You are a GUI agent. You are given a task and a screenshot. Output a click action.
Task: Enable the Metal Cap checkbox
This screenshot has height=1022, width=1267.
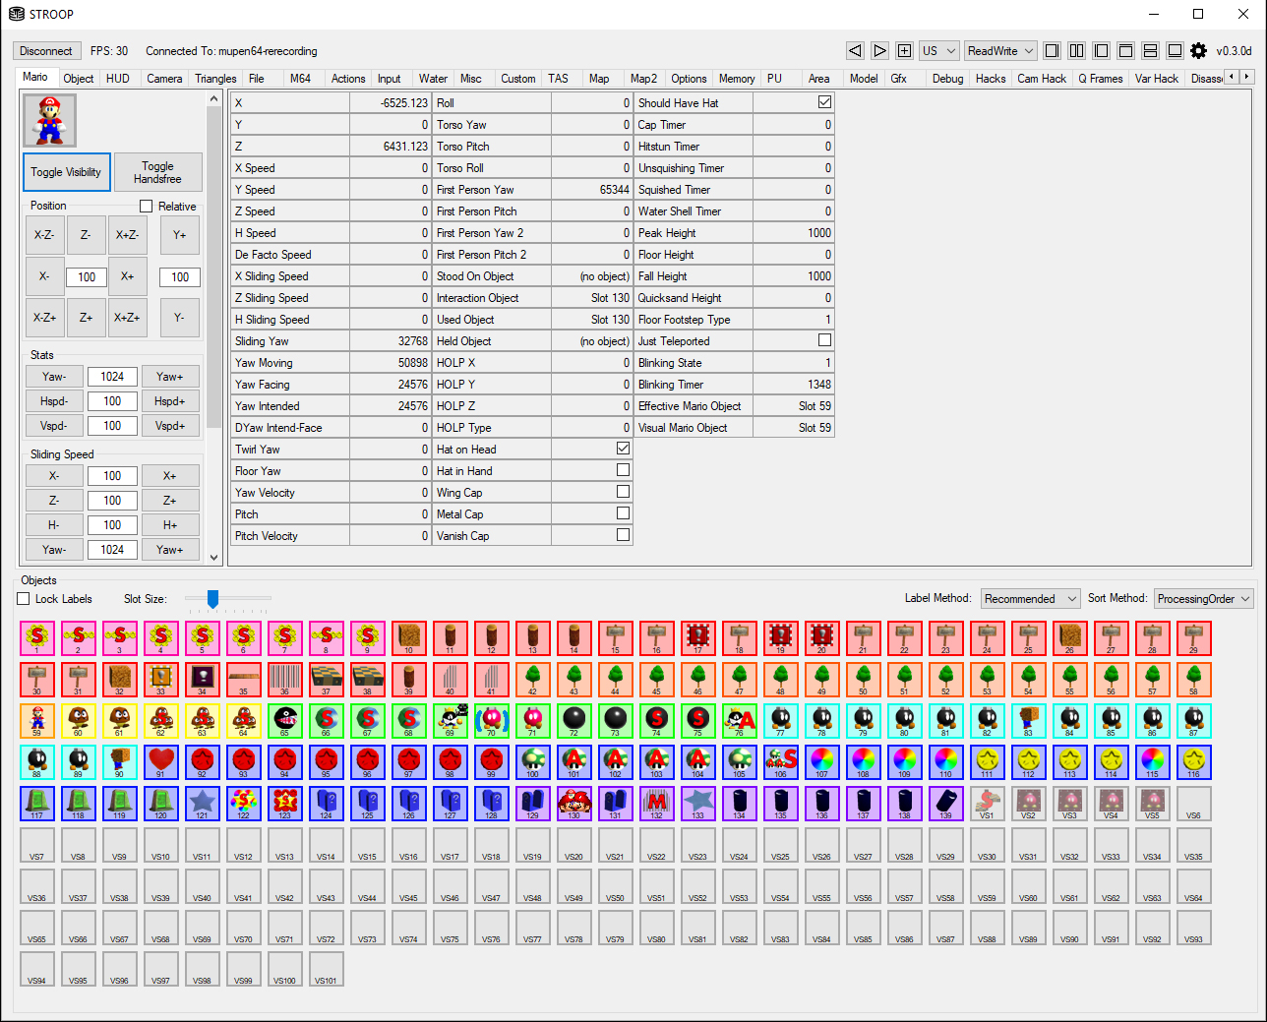tap(623, 513)
